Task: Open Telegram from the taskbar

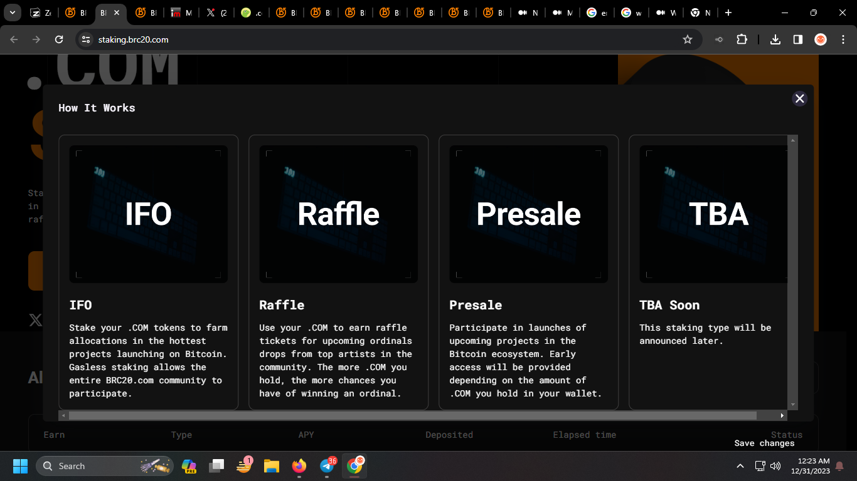Action: coord(327,466)
